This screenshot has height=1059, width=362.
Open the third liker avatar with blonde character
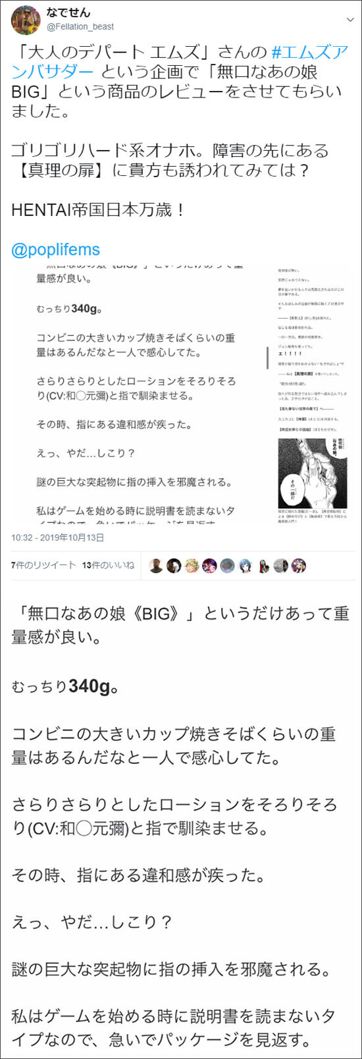pos(192,566)
